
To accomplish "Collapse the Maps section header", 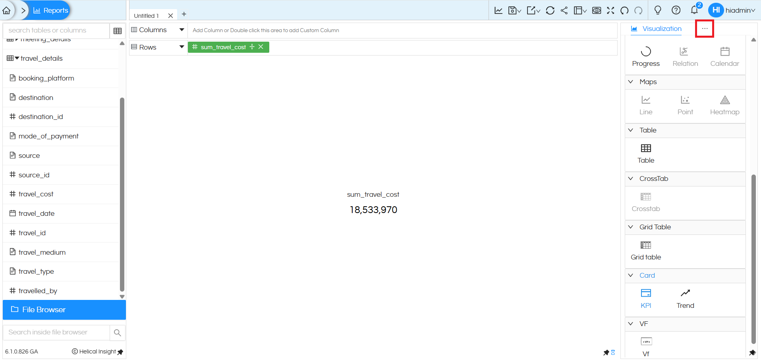I will [x=631, y=82].
